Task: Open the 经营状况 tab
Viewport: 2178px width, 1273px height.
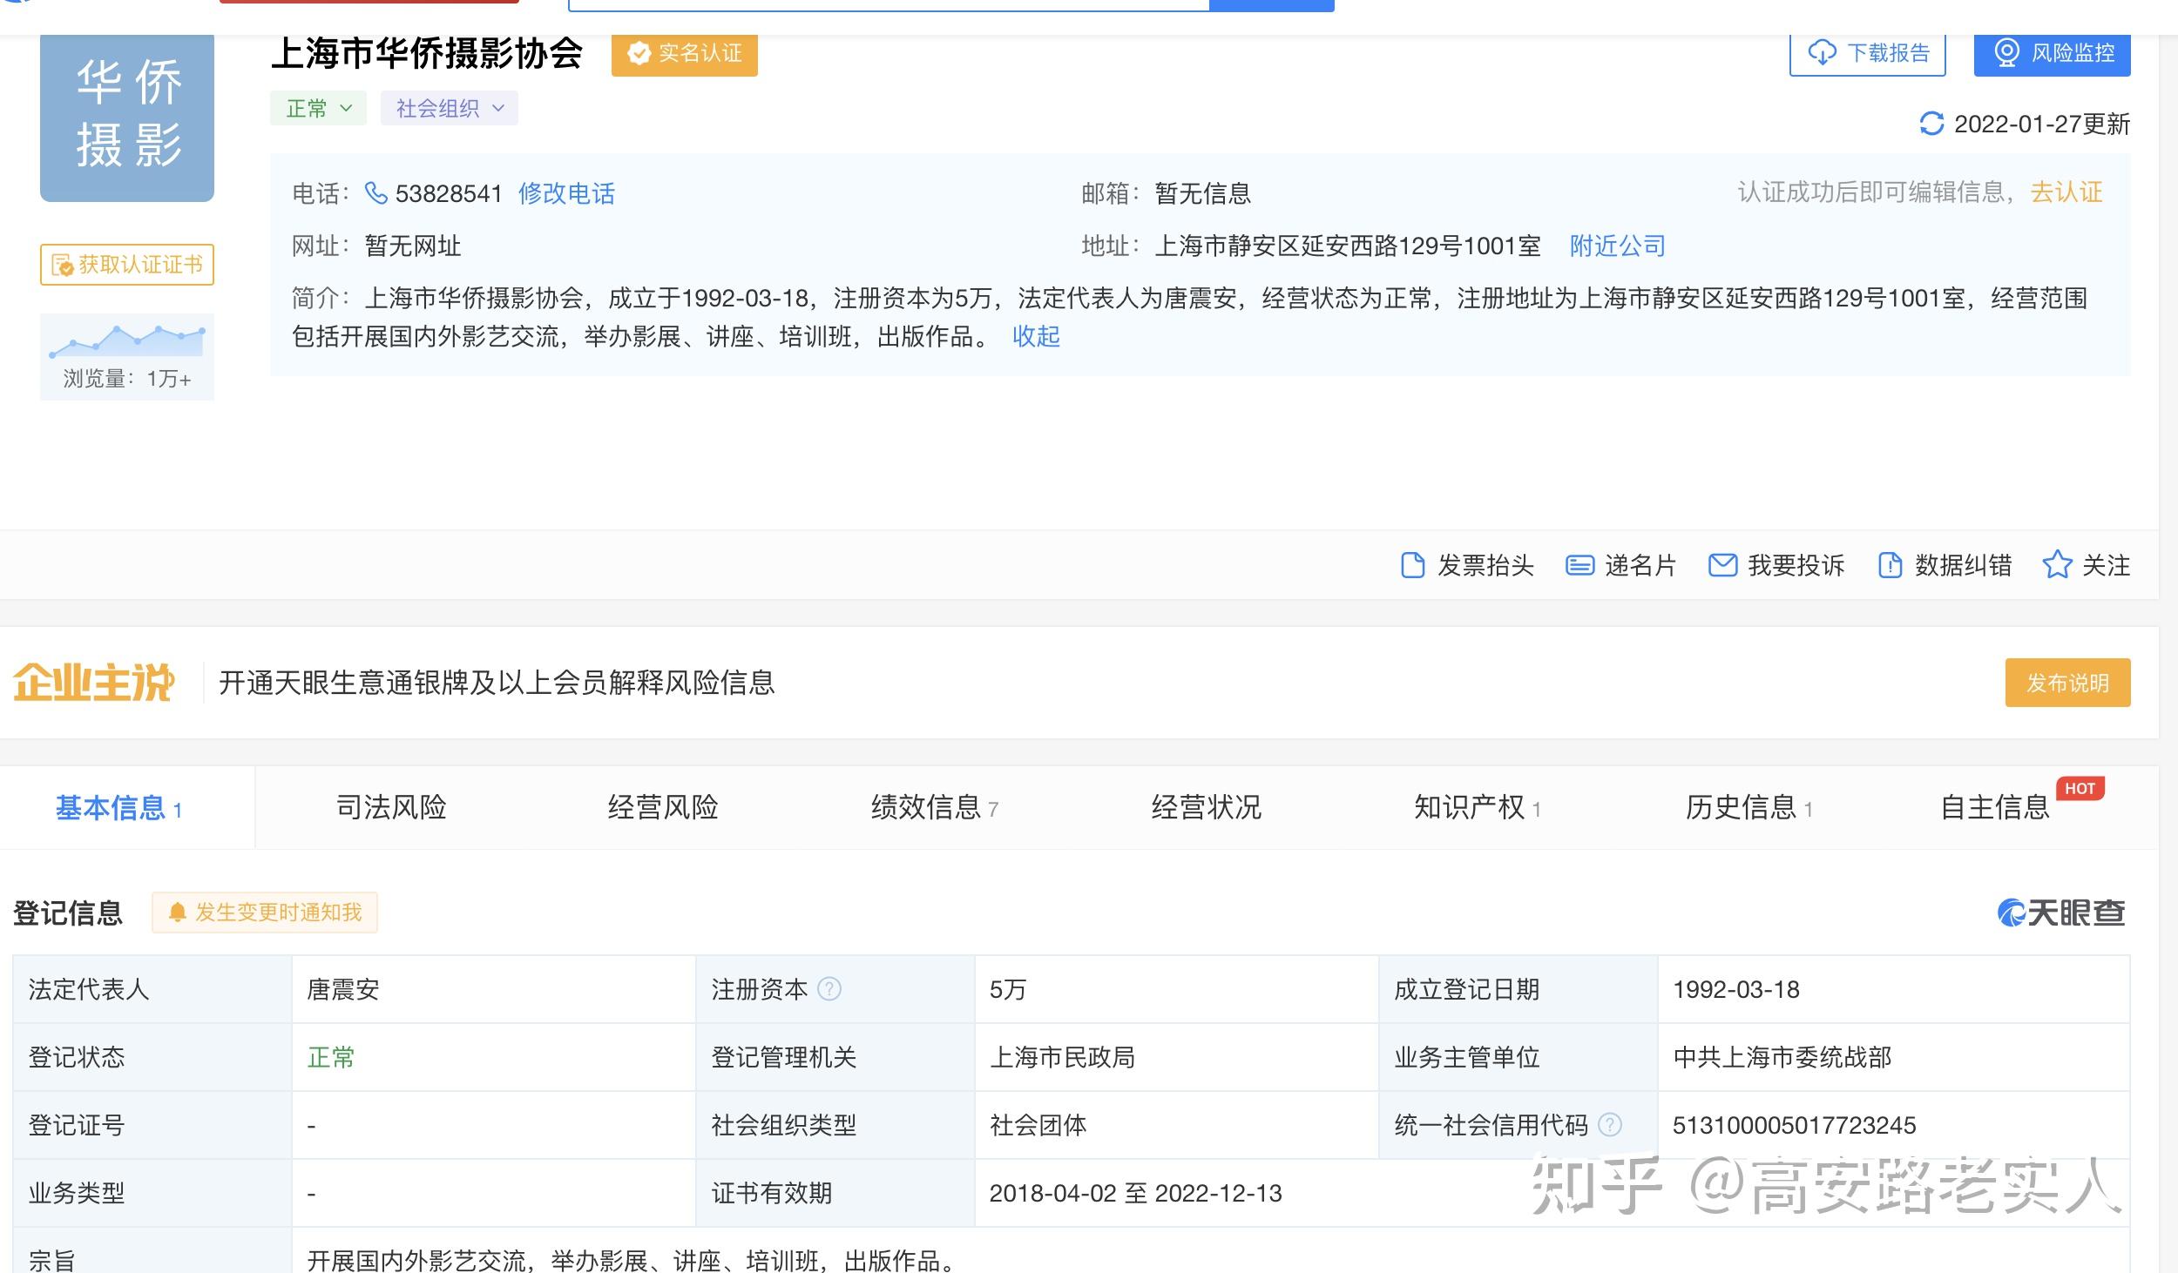Action: [1206, 807]
